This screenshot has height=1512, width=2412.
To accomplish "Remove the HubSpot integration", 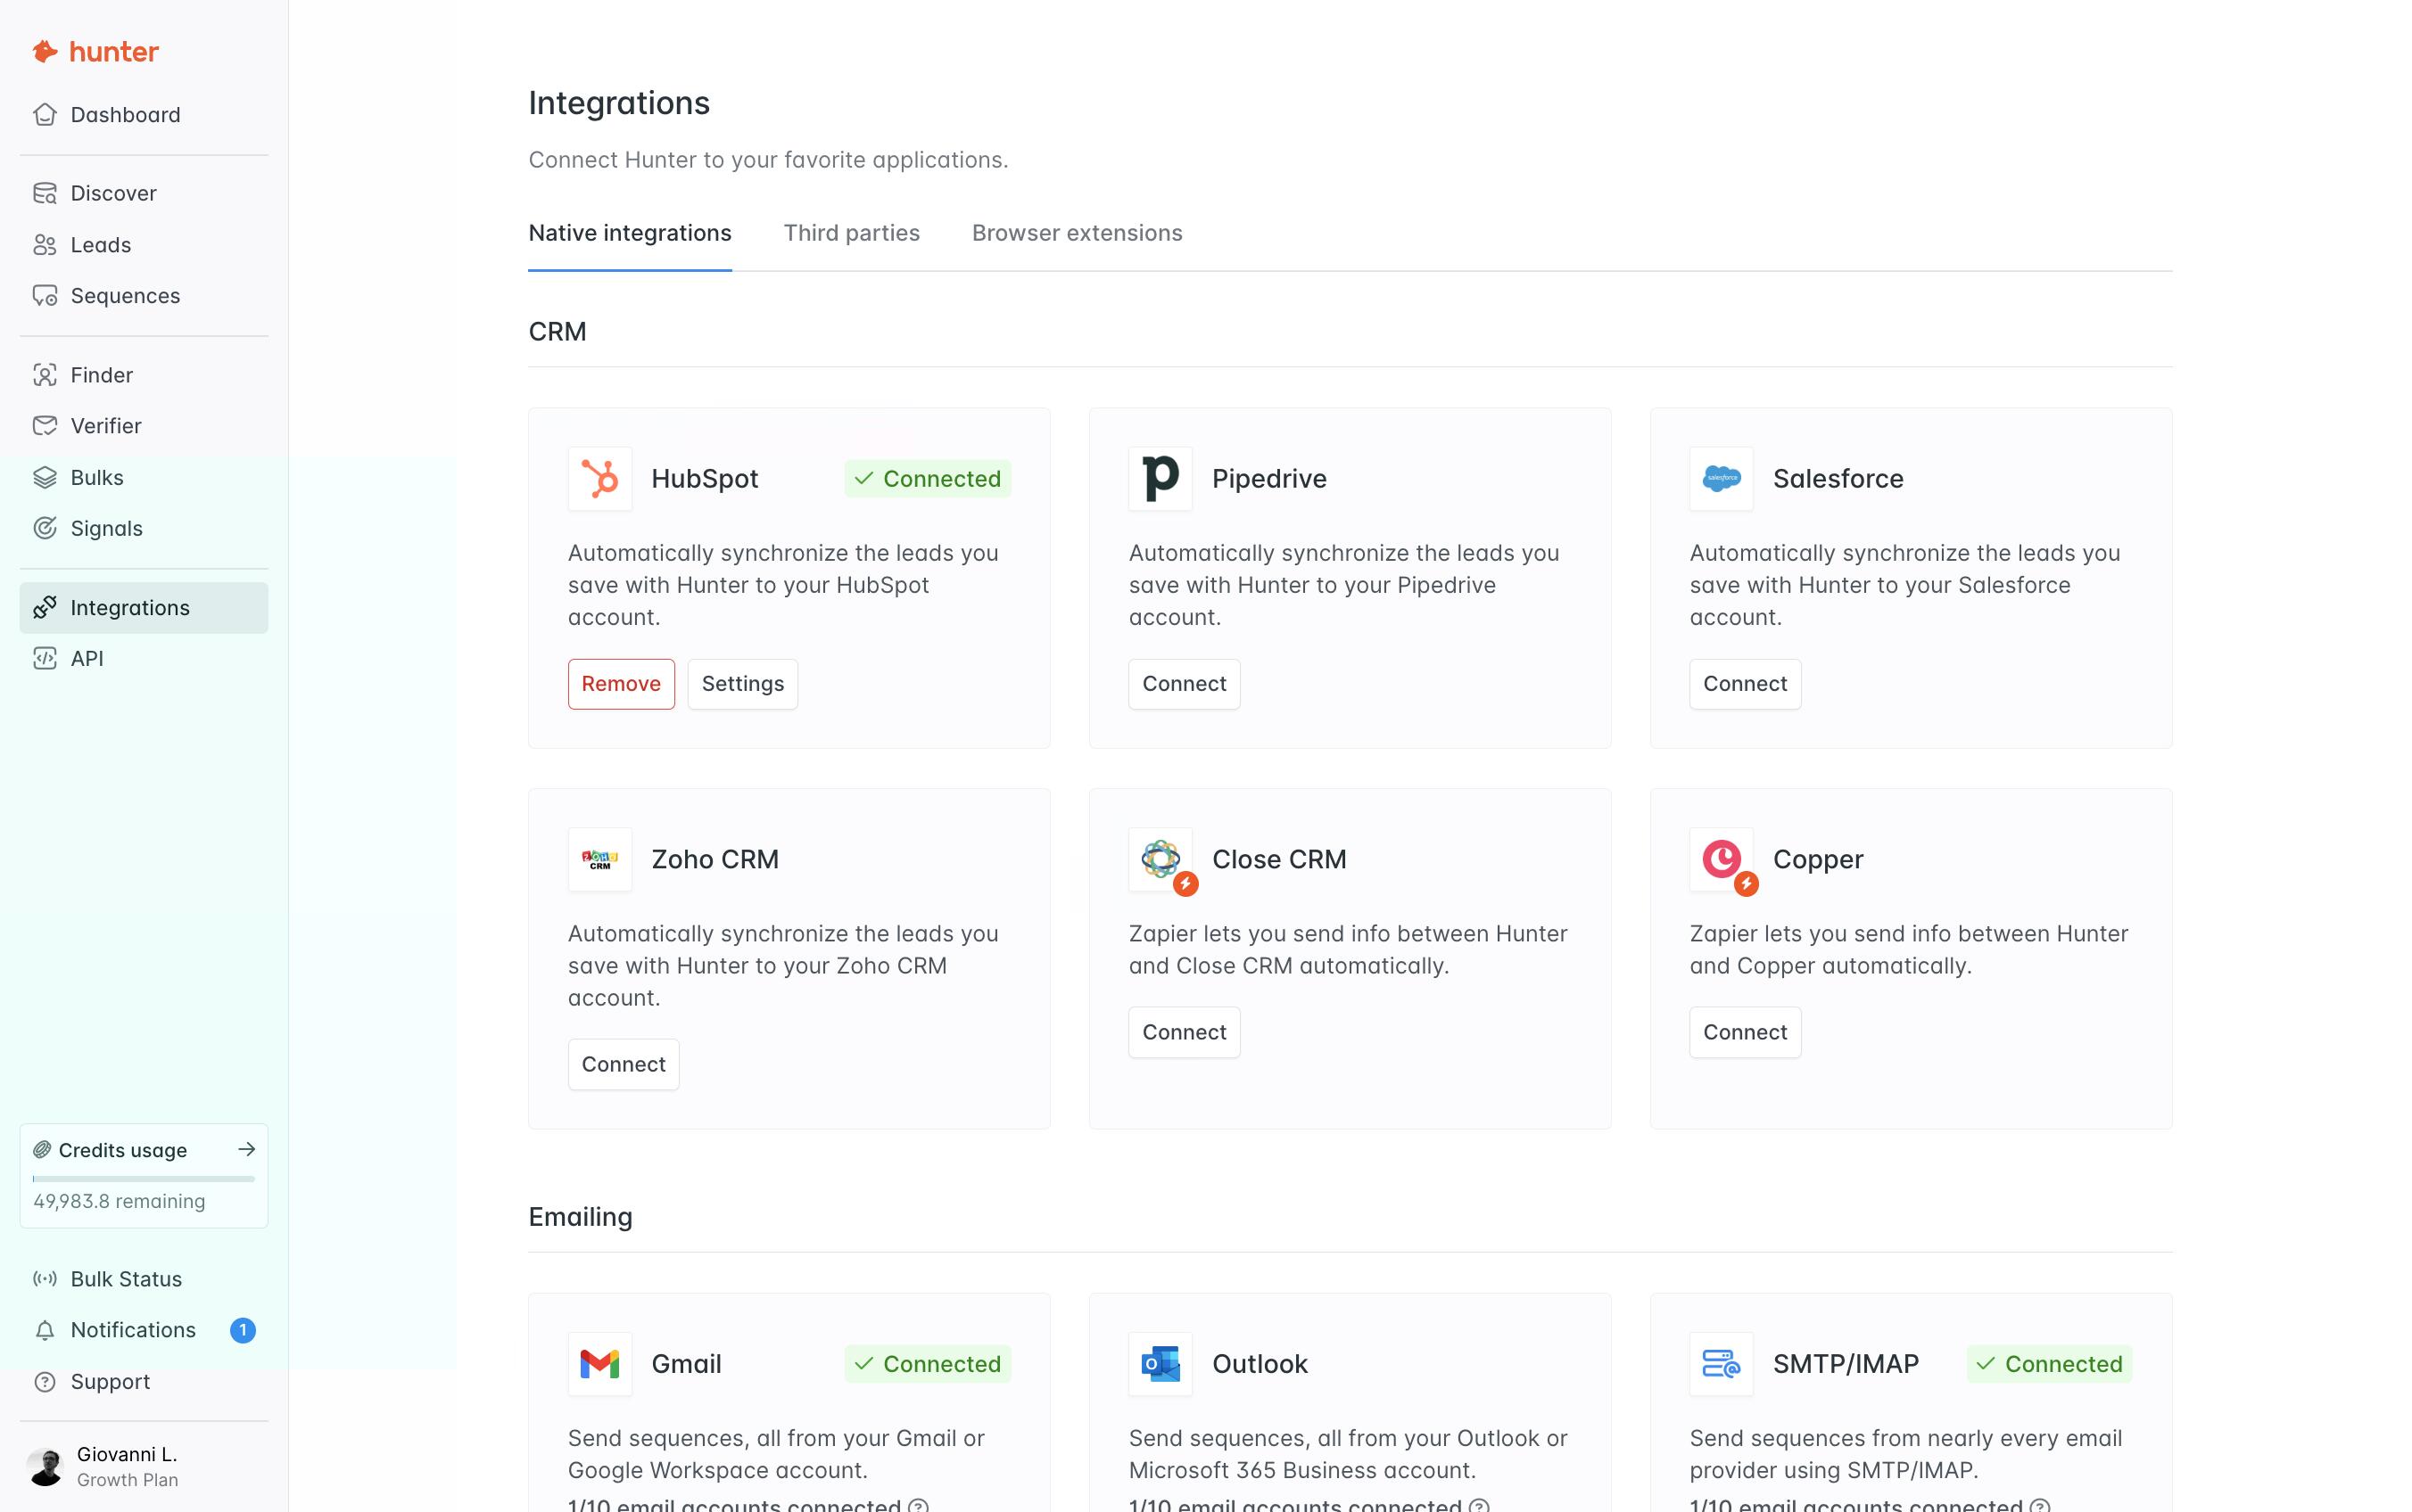I will click(620, 683).
